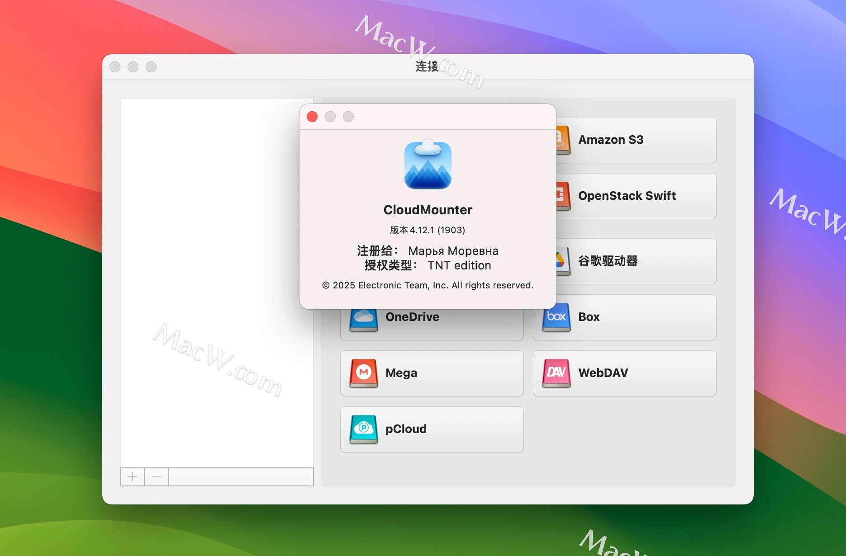The image size is (846, 556).
Task: Choose the 谷歌驱动器 connection option
Action: (x=636, y=261)
